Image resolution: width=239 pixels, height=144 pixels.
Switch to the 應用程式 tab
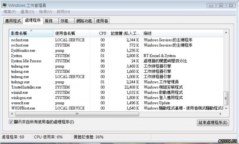(x=13, y=21)
